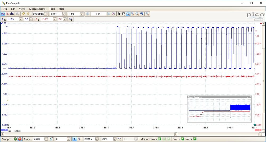Click the Home display icon
266x142 pixels.
point(28,14)
